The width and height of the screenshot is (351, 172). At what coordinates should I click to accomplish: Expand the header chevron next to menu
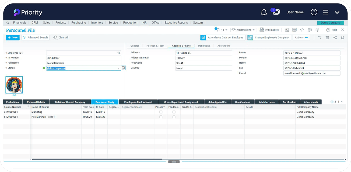pyautogui.click(x=337, y=12)
